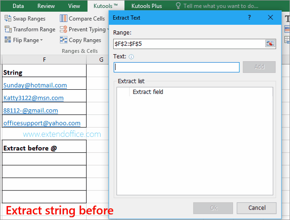Click the Compare Cells icon
The height and width of the screenshot is (220, 290).
(x=64, y=19)
